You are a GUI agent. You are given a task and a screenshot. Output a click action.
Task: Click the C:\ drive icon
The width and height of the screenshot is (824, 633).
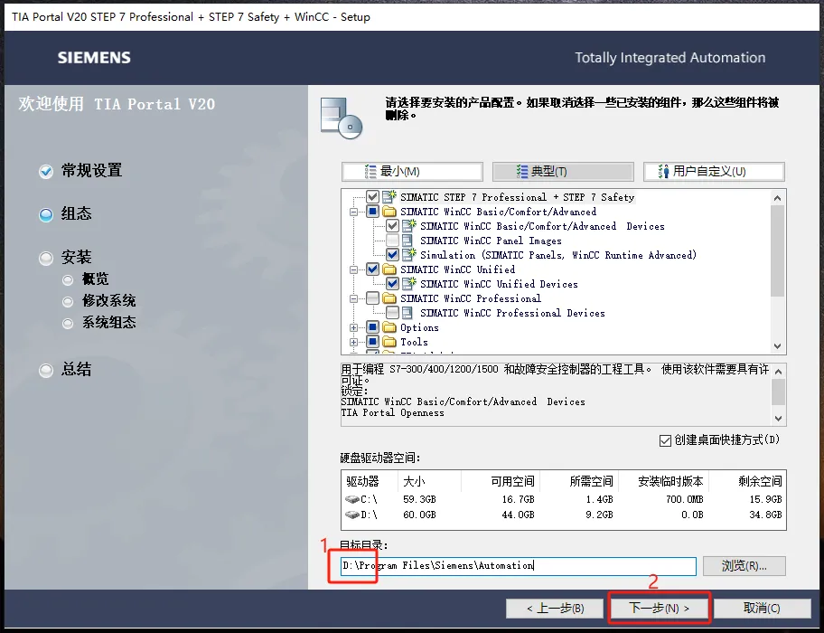click(x=352, y=499)
